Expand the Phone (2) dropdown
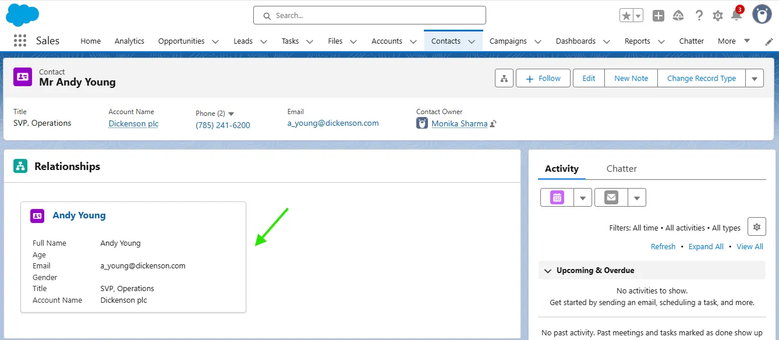Screen dimensions: 779x340 [x=231, y=114]
